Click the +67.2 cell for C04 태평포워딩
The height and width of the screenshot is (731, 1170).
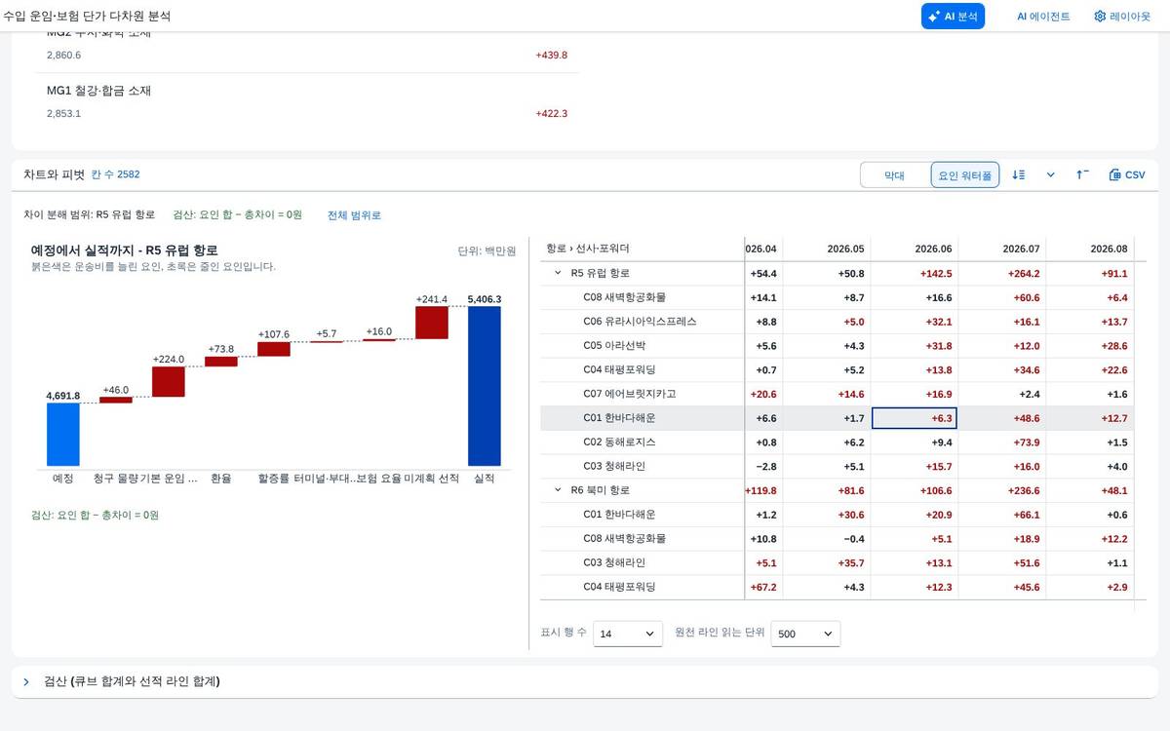(763, 587)
